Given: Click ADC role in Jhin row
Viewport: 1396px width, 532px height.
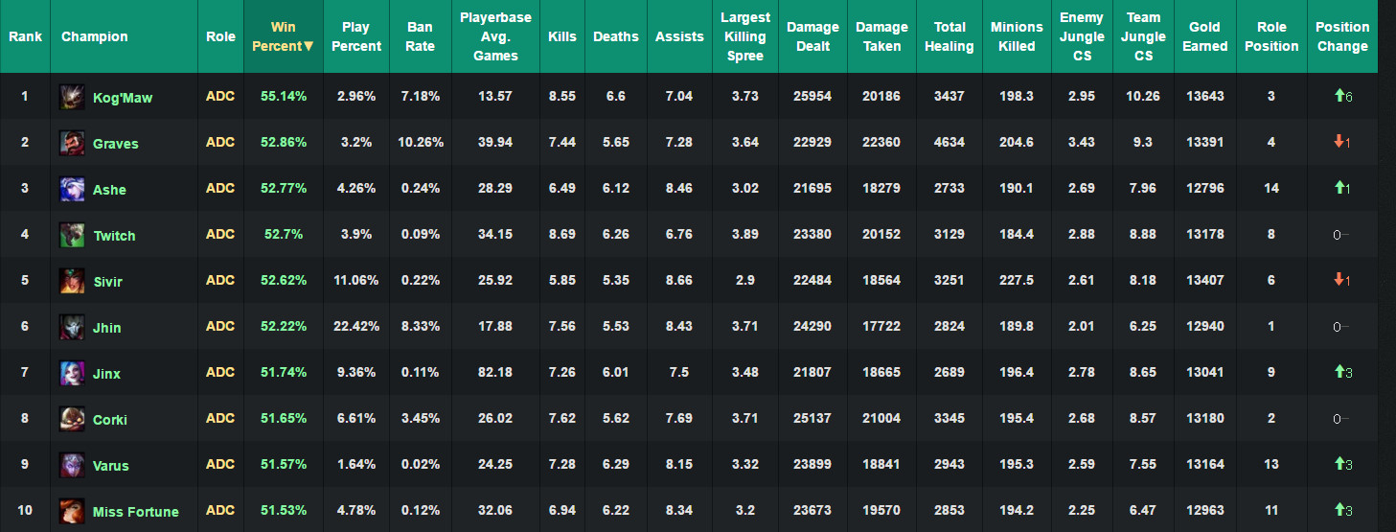Looking at the screenshot, I should tap(220, 326).
